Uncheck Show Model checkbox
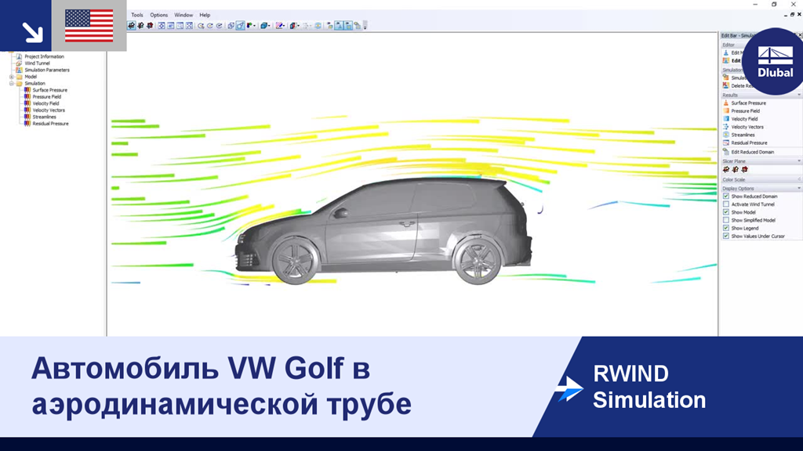Screen dimensions: 803x451 click(x=725, y=212)
